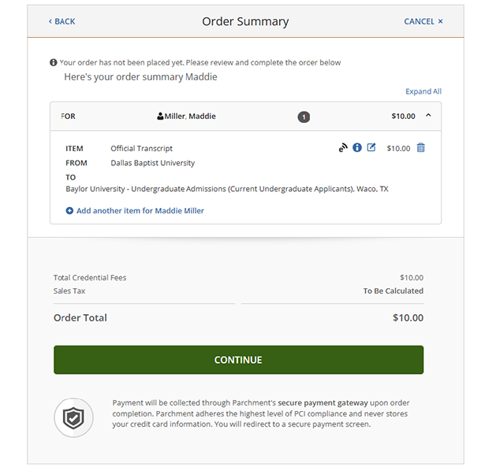Viewport: 496px width, 470px height.
Task: Click the item count badge showing 1
Action: coord(304,117)
